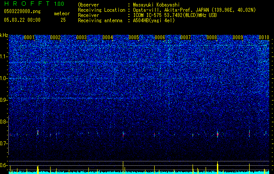Click the Receiving antenna label
The height and width of the screenshot is (174, 274).
pos(100,20)
